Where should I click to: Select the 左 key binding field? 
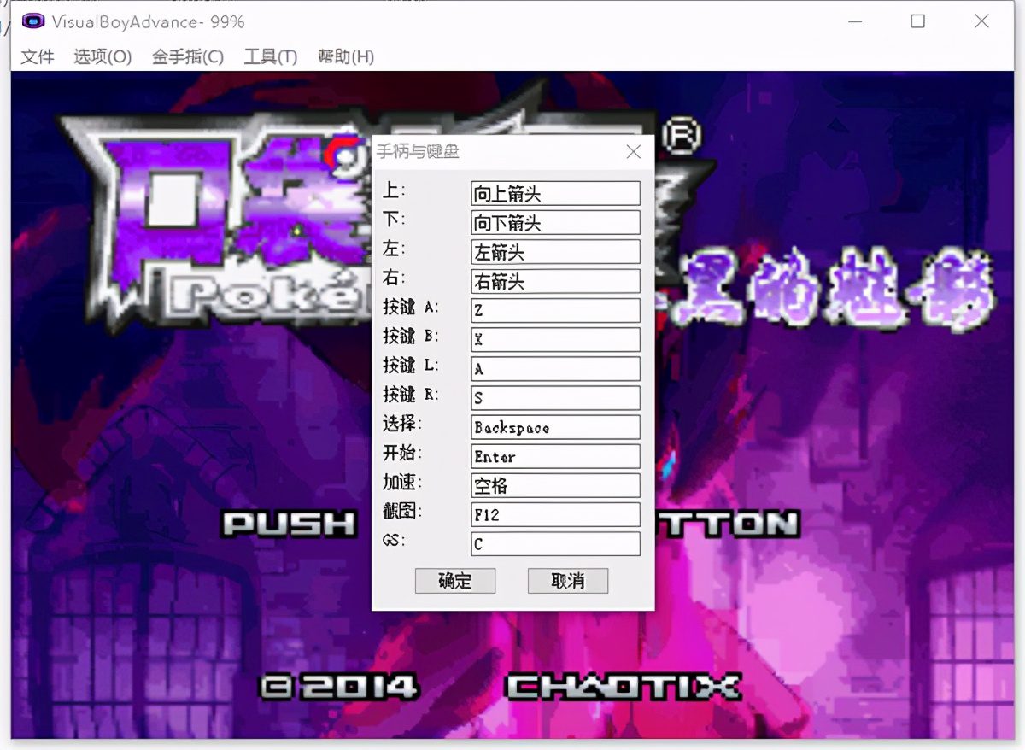[x=555, y=251]
